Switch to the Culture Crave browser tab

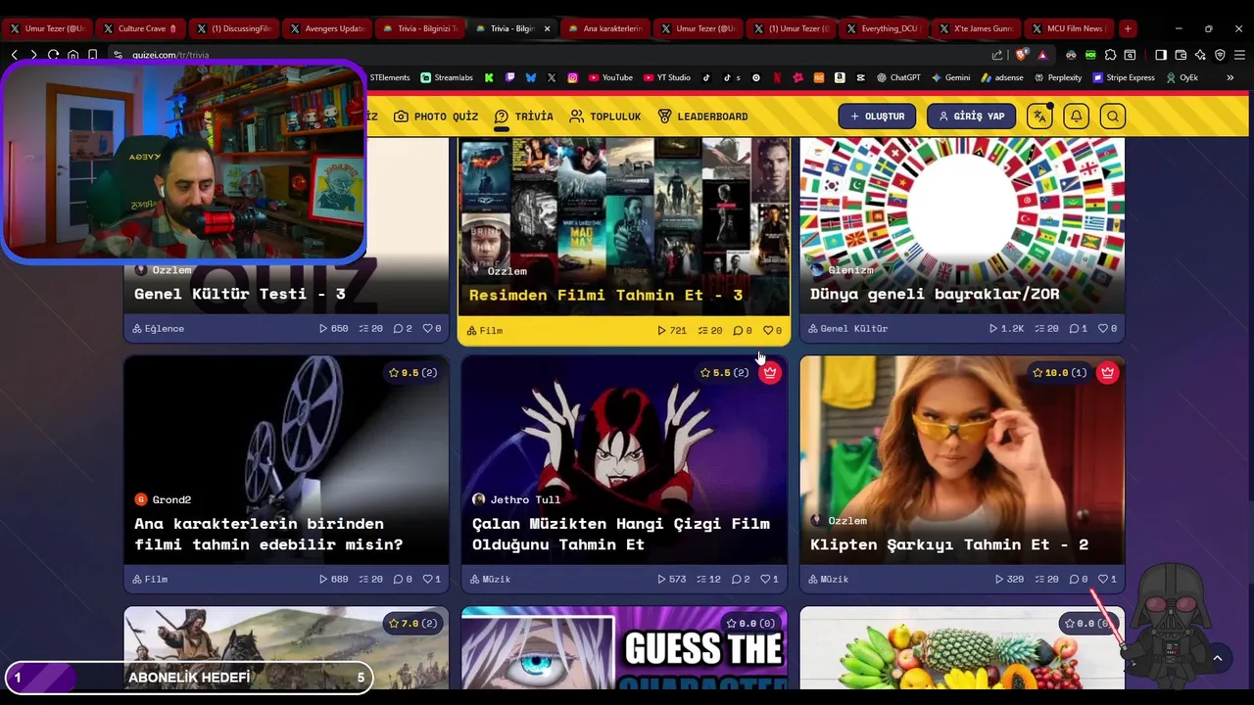pyautogui.click(x=140, y=28)
